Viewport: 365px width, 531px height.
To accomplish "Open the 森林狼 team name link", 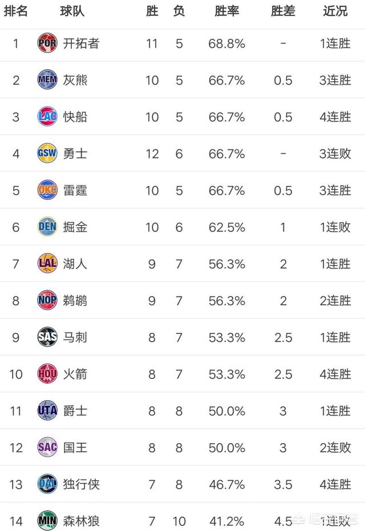I will [82, 521].
